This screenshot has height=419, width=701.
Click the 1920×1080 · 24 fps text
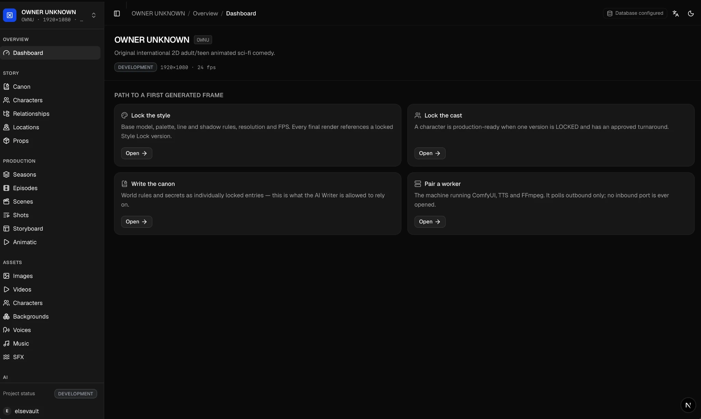pyautogui.click(x=188, y=67)
